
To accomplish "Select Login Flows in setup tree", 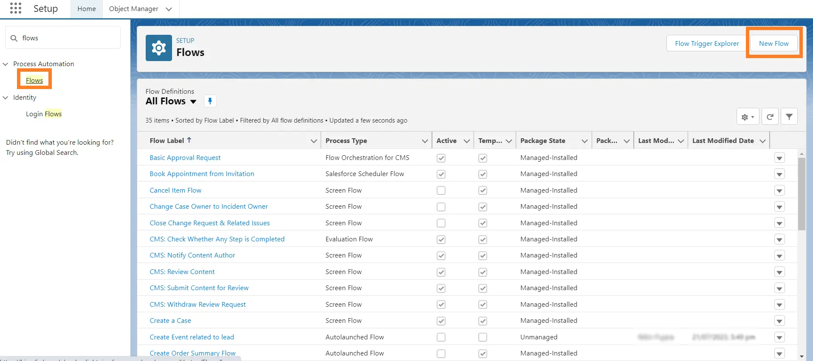I will (x=44, y=114).
